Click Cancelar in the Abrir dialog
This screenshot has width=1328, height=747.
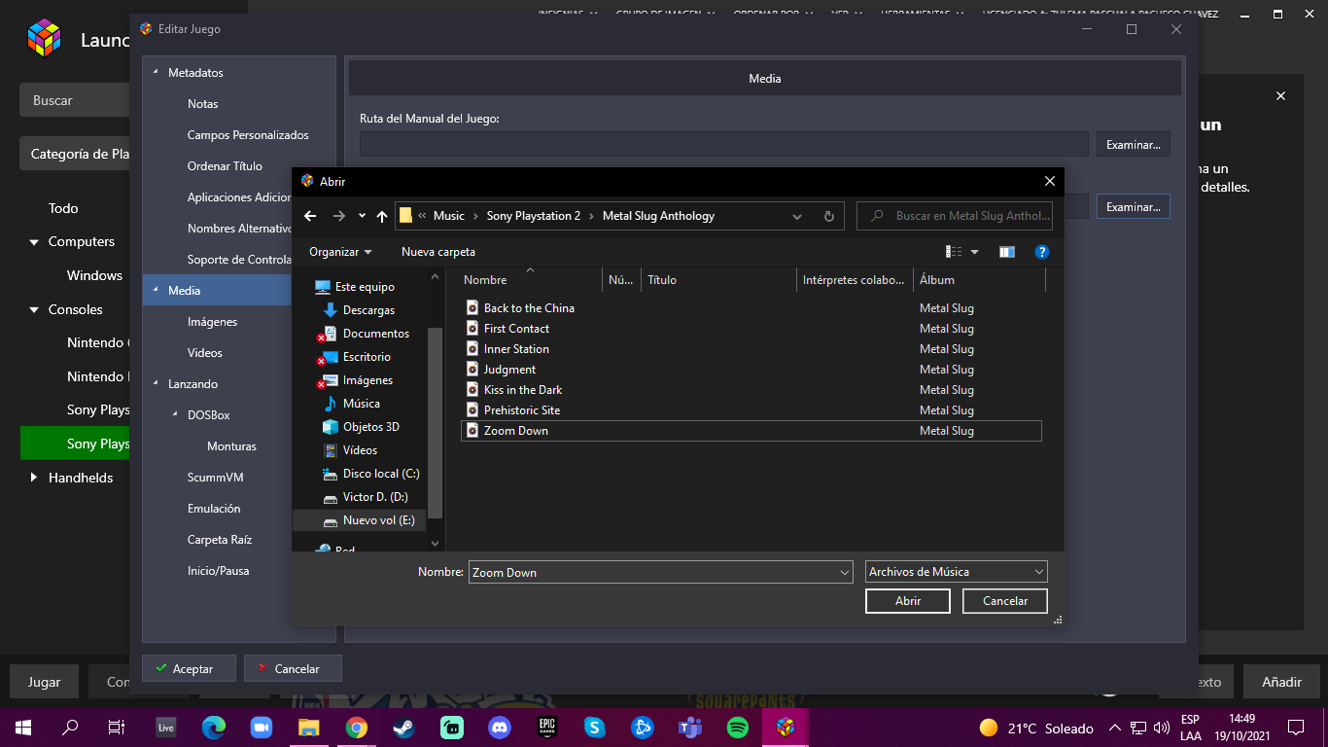(1005, 601)
